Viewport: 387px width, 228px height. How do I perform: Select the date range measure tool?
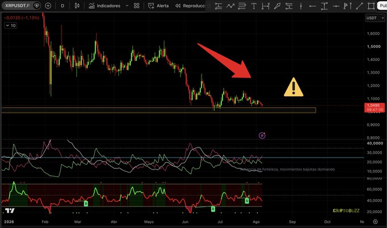[x=266, y=6]
